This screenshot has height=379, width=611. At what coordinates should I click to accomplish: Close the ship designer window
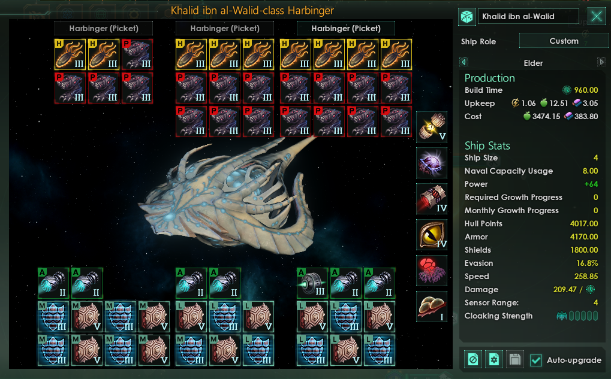597,16
